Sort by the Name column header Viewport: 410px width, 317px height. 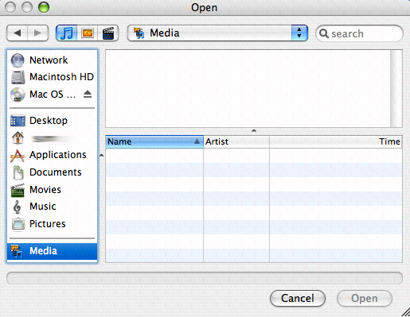(154, 141)
